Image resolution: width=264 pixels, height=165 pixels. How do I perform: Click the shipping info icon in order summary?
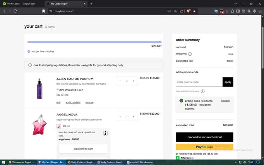(x=190, y=54)
